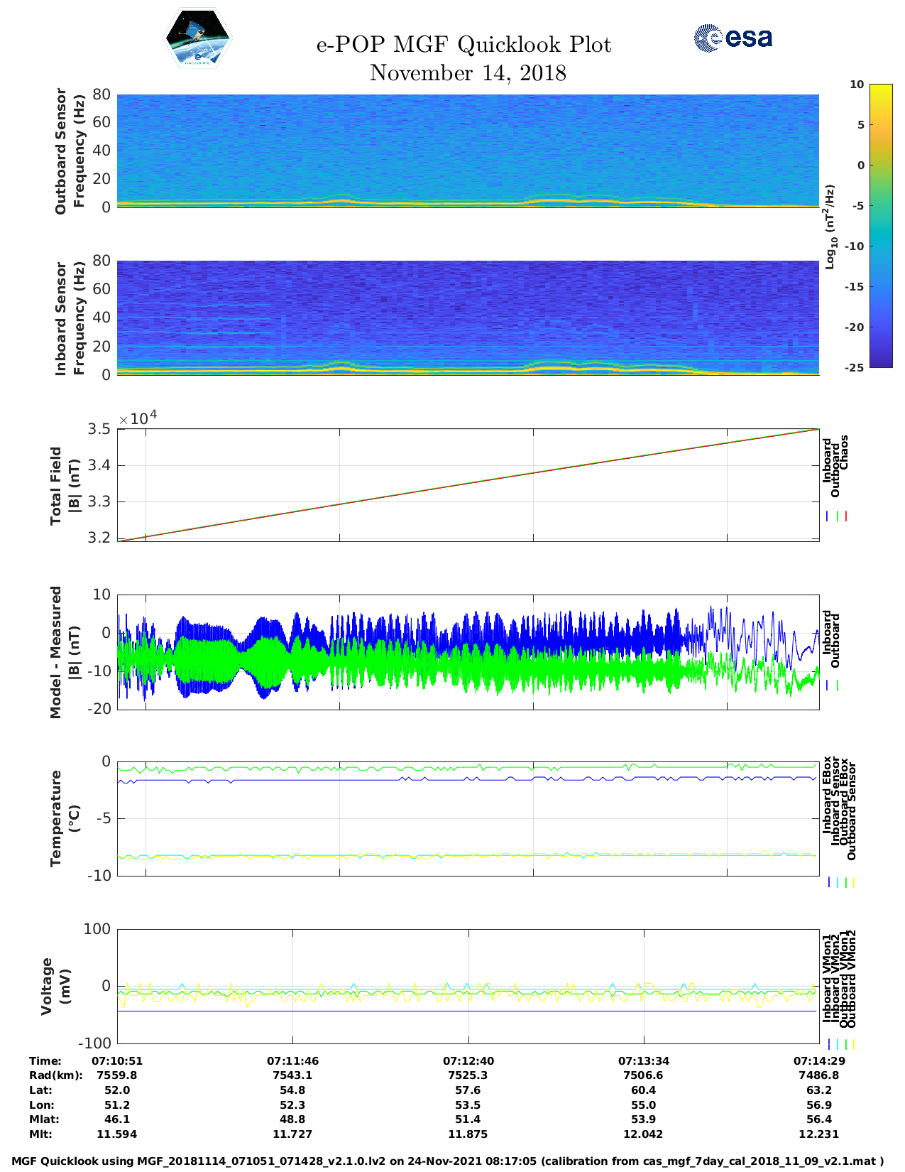Click the MGF Quicklook footer text
Screen dimensions: 905x1172
pyautogui.click(x=448, y=1161)
